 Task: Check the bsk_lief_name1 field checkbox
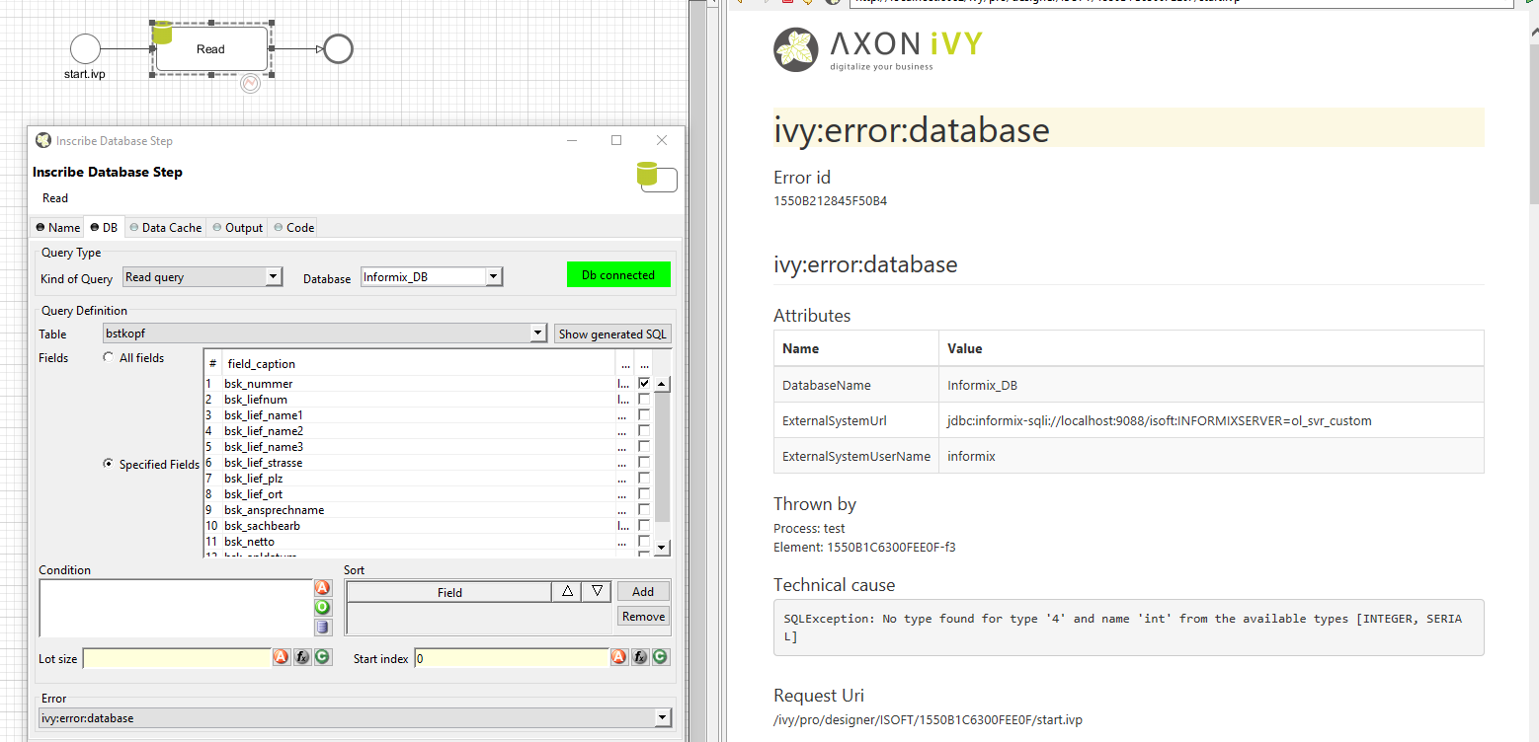pyautogui.click(x=644, y=414)
